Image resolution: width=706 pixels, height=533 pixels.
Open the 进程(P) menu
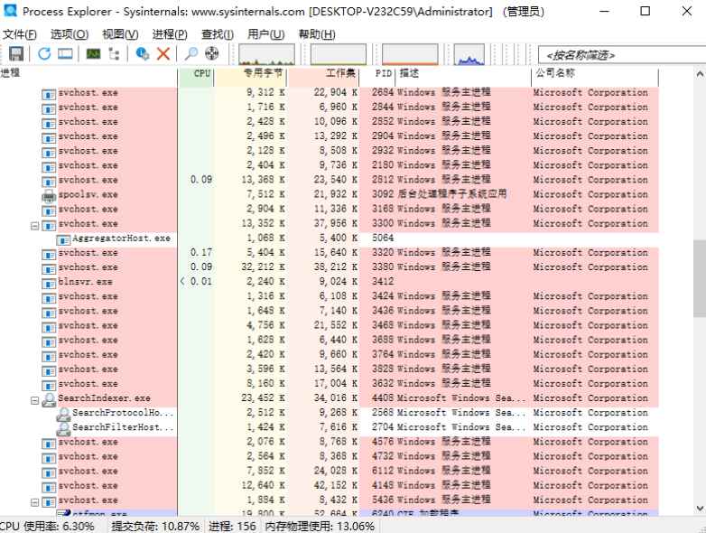click(170, 34)
